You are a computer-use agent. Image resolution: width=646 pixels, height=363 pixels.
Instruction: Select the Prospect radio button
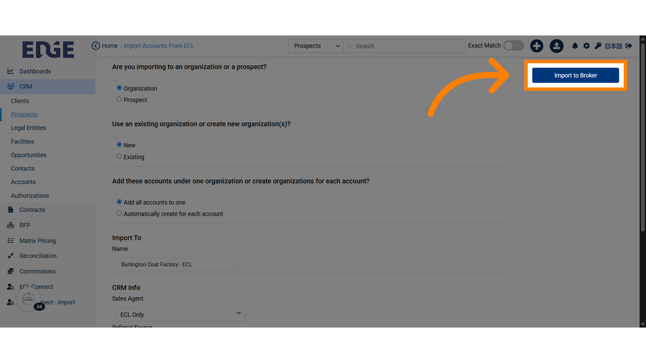coord(119,99)
